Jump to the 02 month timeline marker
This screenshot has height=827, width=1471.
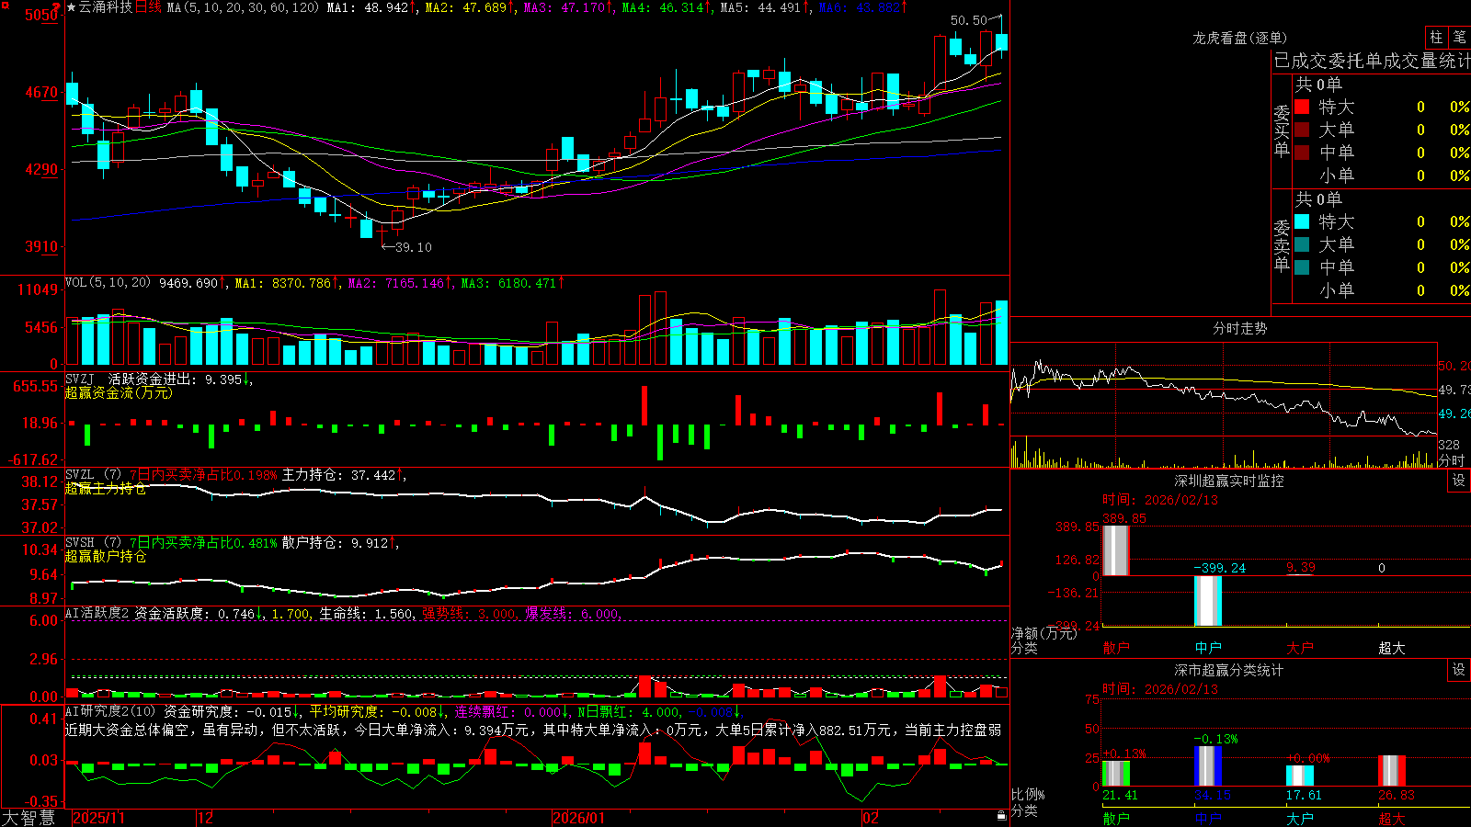(871, 818)
